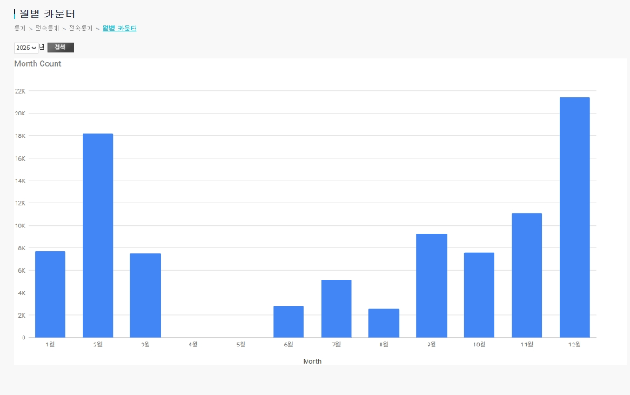The width and height of the screenshot is (630, 395).
Task: Click the 3월 bar
Action: pyautogui.click(x=145, y=295)
